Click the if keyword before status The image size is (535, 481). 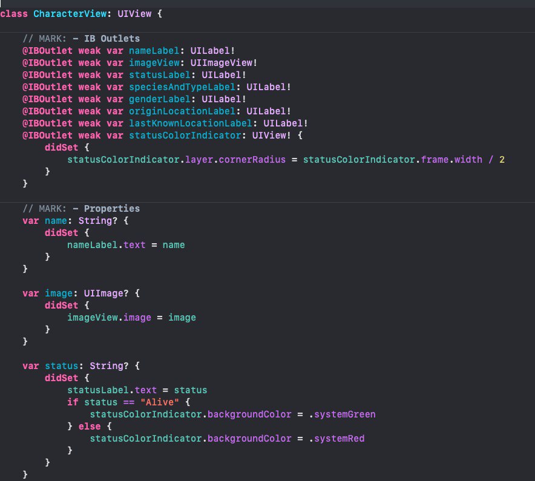coord(73,402)
